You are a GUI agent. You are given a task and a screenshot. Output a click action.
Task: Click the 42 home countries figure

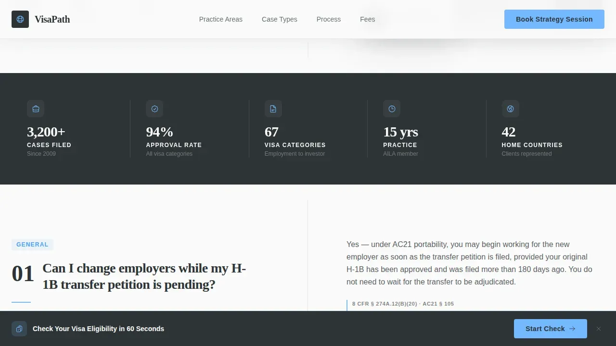tap(509, 132)
